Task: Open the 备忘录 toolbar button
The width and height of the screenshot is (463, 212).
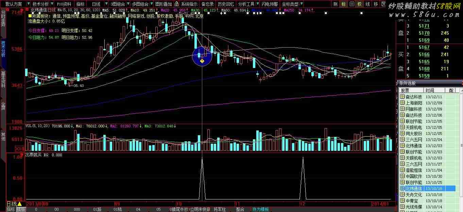Action: [207, 4]
